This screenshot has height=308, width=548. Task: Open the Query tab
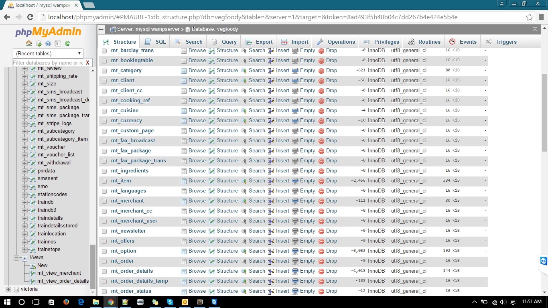224,42
